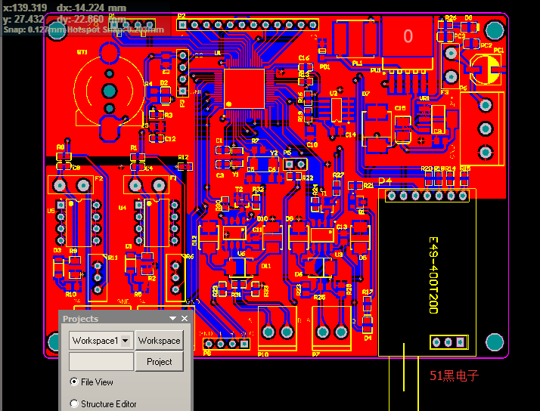
Task: Close the Projects panel
Action: (x=185, y=319)
